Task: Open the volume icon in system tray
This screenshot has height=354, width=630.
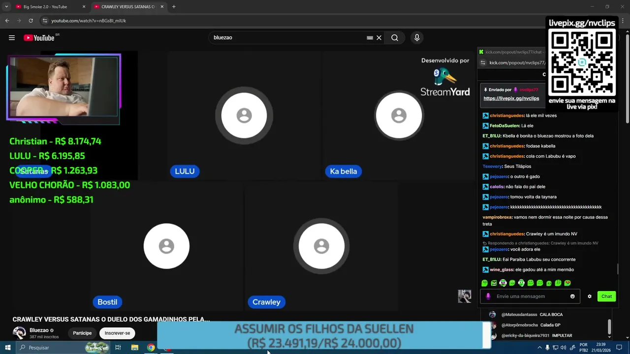Action: coord(563,348)
